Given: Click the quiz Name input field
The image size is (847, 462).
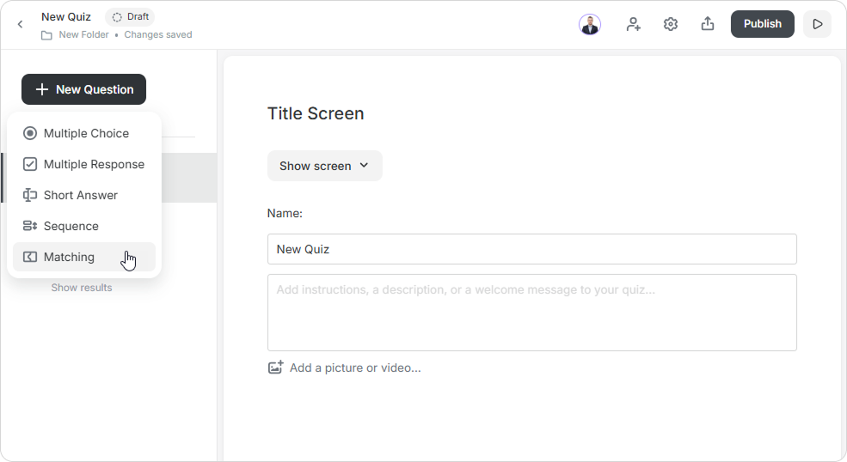Looking at the screenshot, I should point(532,249).
